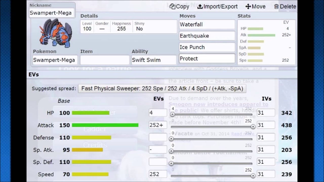Edit the Nickname field
Screen dimensions: 324x182
tap(52, 13)
